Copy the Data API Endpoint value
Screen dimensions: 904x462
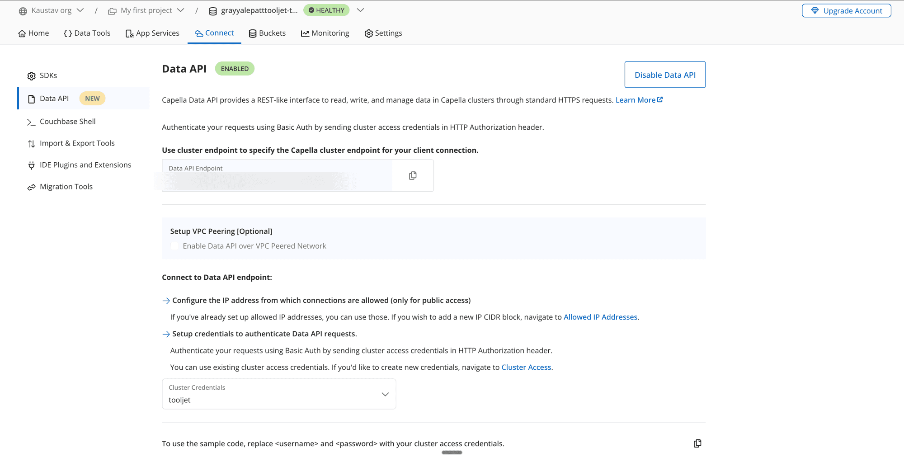[412, 175]
